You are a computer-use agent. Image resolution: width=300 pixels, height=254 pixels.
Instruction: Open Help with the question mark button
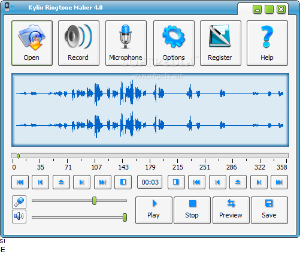(267, 43)
